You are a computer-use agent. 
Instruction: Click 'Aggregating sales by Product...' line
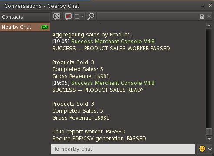92,35
